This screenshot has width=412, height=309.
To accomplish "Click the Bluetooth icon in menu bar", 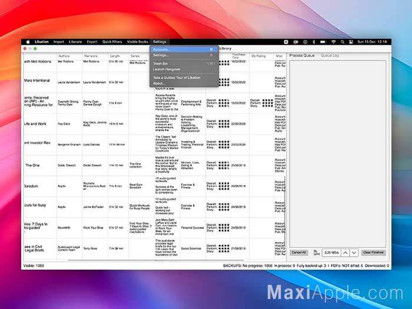I will click(314, 42).
